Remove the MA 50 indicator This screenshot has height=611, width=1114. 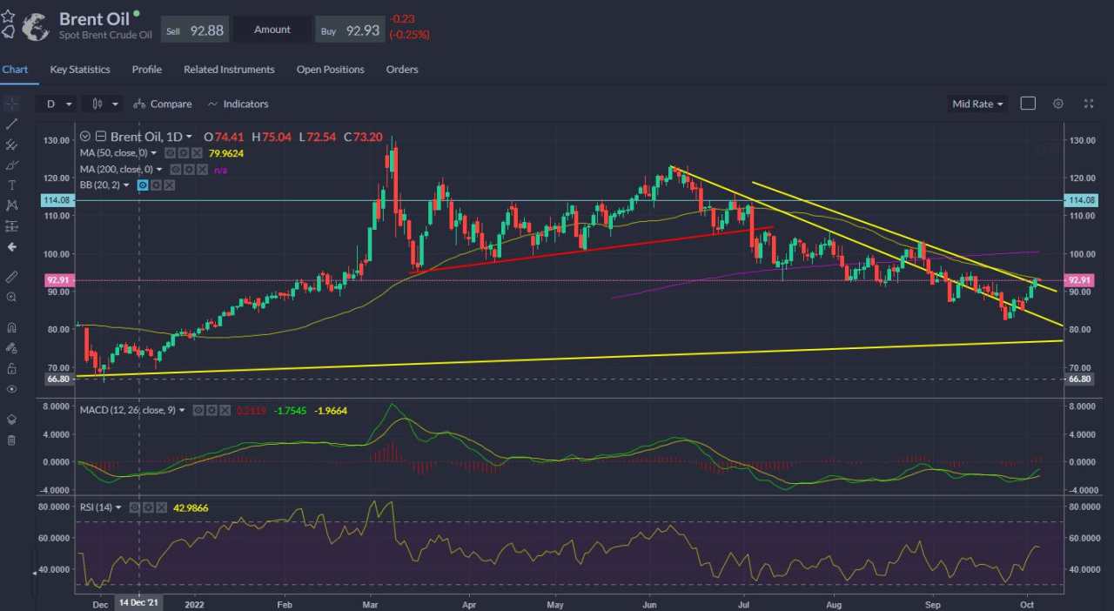click(x=197, y=153)
